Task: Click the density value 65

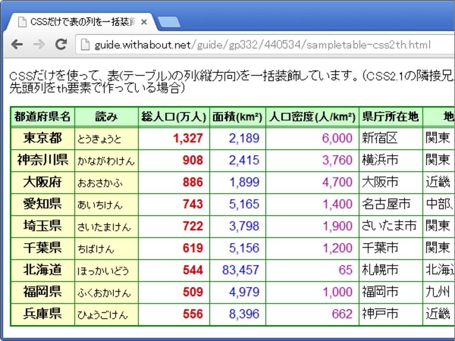Action: [x=346, y=271]
